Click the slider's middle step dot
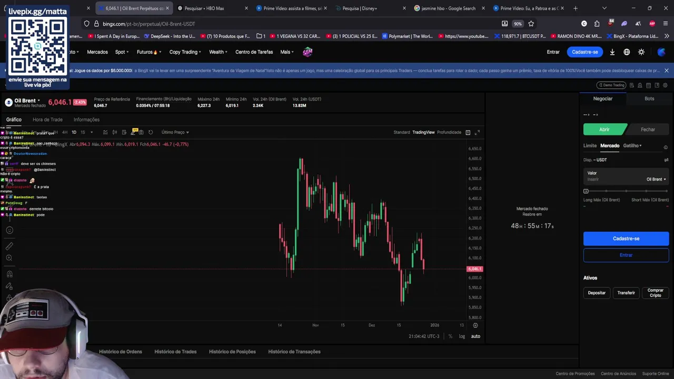674x379 pixels. pyautogui.click(x=626, y=191)
